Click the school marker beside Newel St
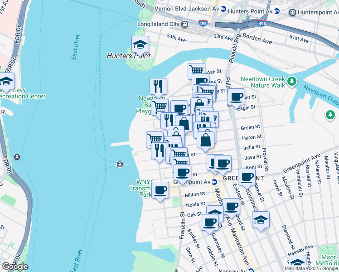This screenshot has height=272, width=339. [x=261, y=220]
